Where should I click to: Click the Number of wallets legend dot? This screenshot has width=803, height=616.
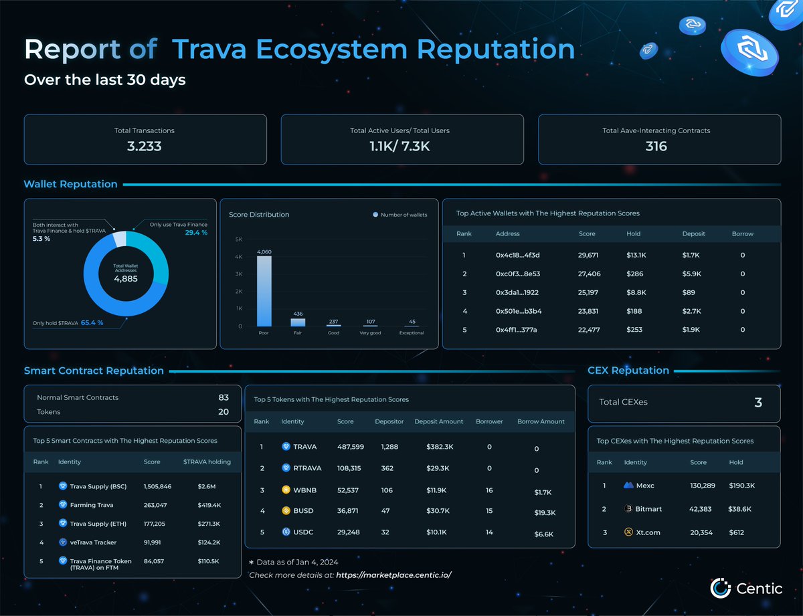point(375,215)
